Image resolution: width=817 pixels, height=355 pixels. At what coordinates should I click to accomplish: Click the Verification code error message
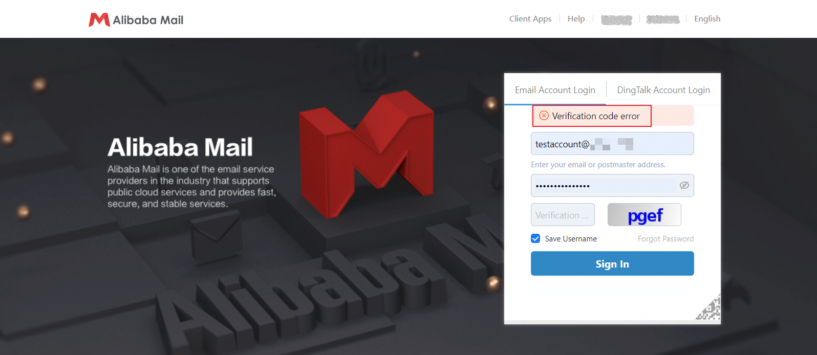tap(596, 116)
